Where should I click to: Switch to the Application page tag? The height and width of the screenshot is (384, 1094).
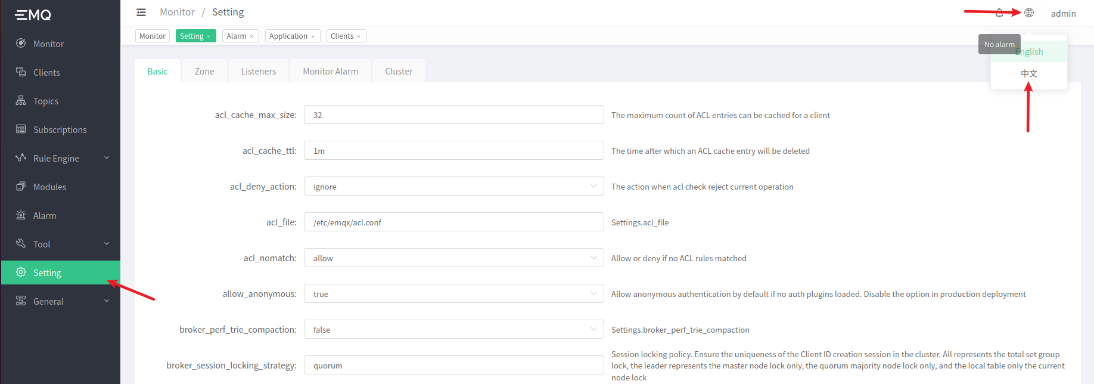pos(293,36)
